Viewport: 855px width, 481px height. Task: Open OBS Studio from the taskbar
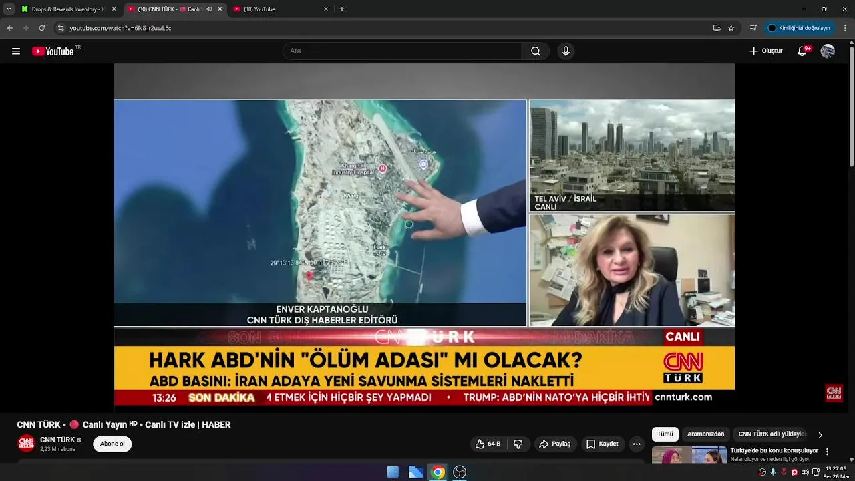click(x=460, y=472)
